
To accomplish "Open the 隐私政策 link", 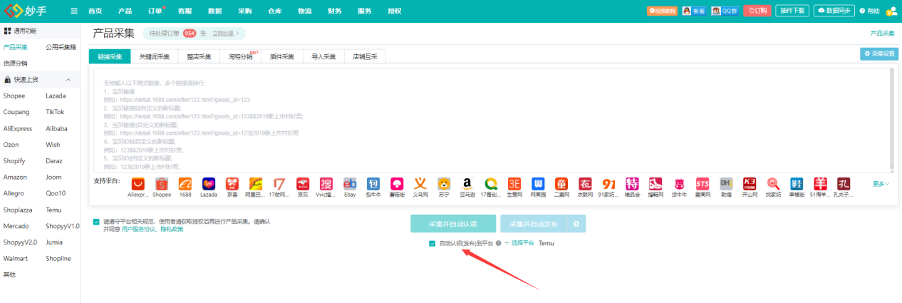I will pos(170,229).
